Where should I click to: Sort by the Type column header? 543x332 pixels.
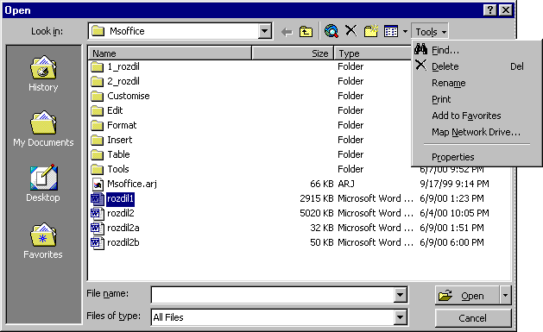point(373,53)
